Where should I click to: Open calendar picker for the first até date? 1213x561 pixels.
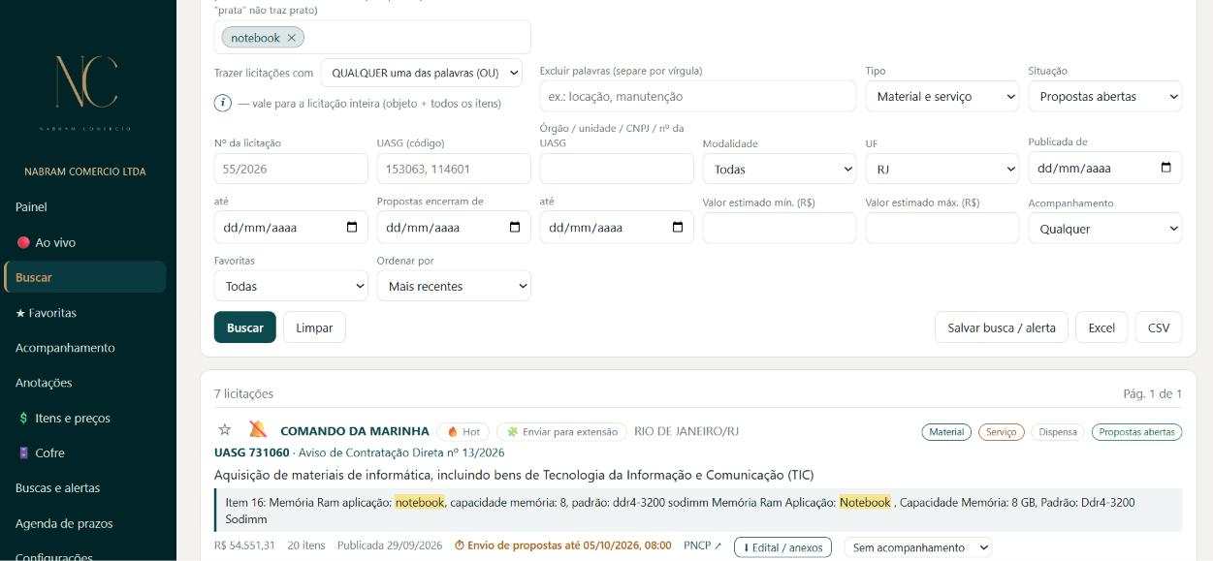(x=351, y=228)
